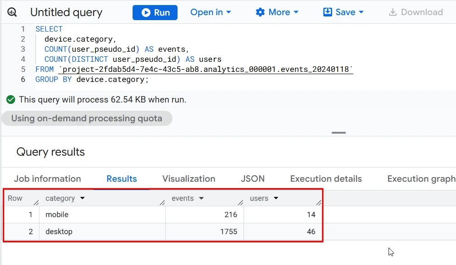Open the Visualization tab

(x=189, y=179)
